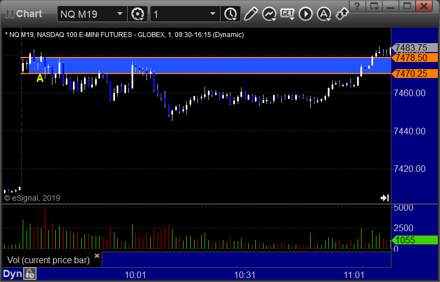Click the yellow A annotation on chart
The width and height of the screenshot is (440, 282).
[x=40, y=78]
